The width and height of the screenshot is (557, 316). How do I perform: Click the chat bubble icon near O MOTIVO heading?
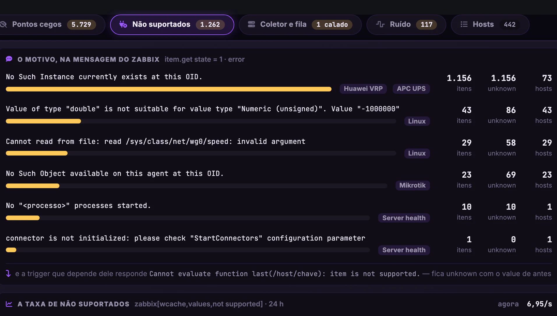[9, 59]
